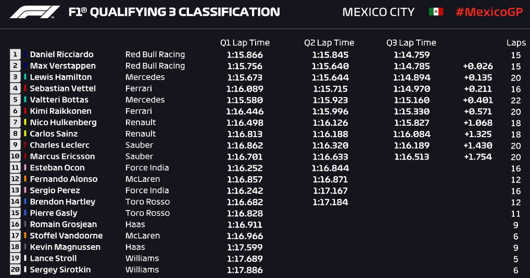
Task: Select the MEXICO CITY title text
Action: coord(378,12)
